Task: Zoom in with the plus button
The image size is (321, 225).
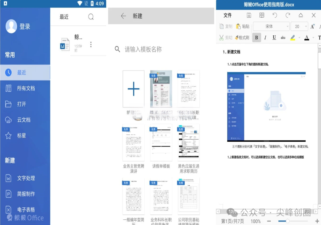Action: [317, 221]
